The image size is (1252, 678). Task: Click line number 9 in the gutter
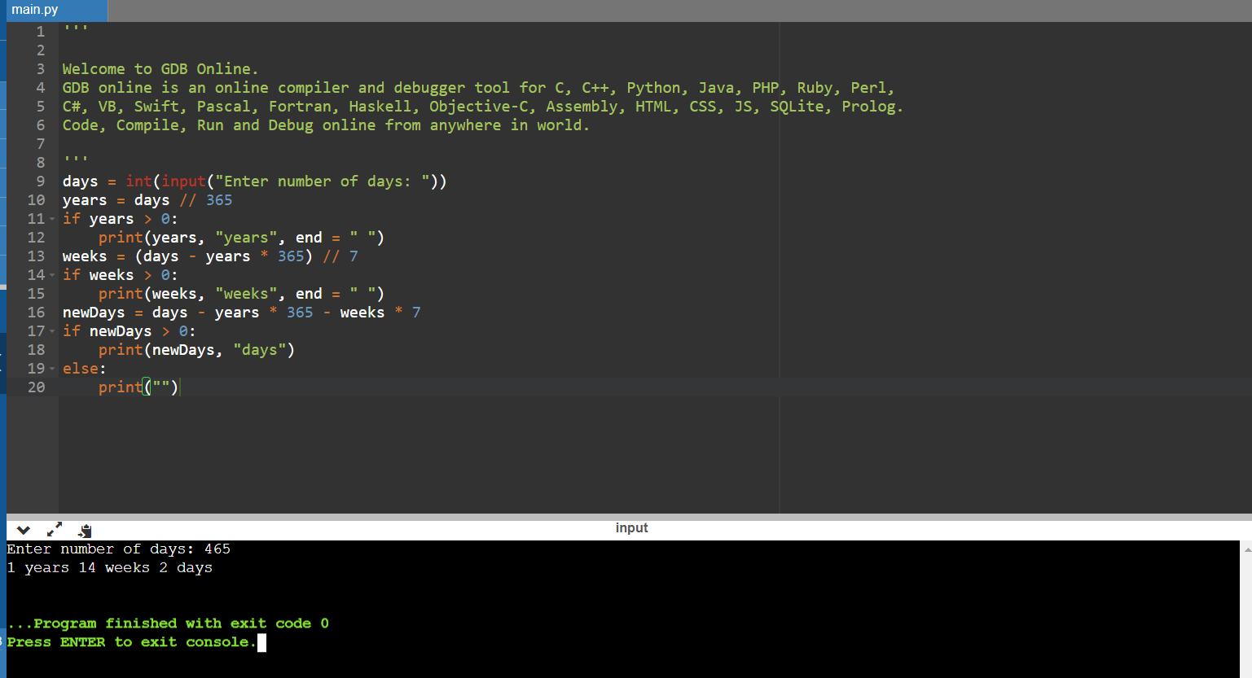click(x=40, y=182)
